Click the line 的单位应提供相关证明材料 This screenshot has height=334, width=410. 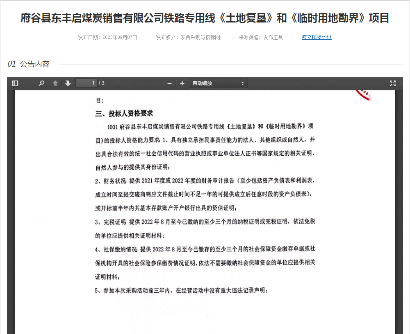(130, 235)
